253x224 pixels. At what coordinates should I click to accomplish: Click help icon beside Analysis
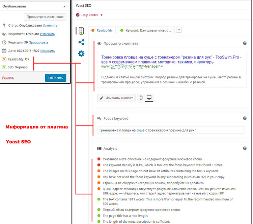[245, 148]
